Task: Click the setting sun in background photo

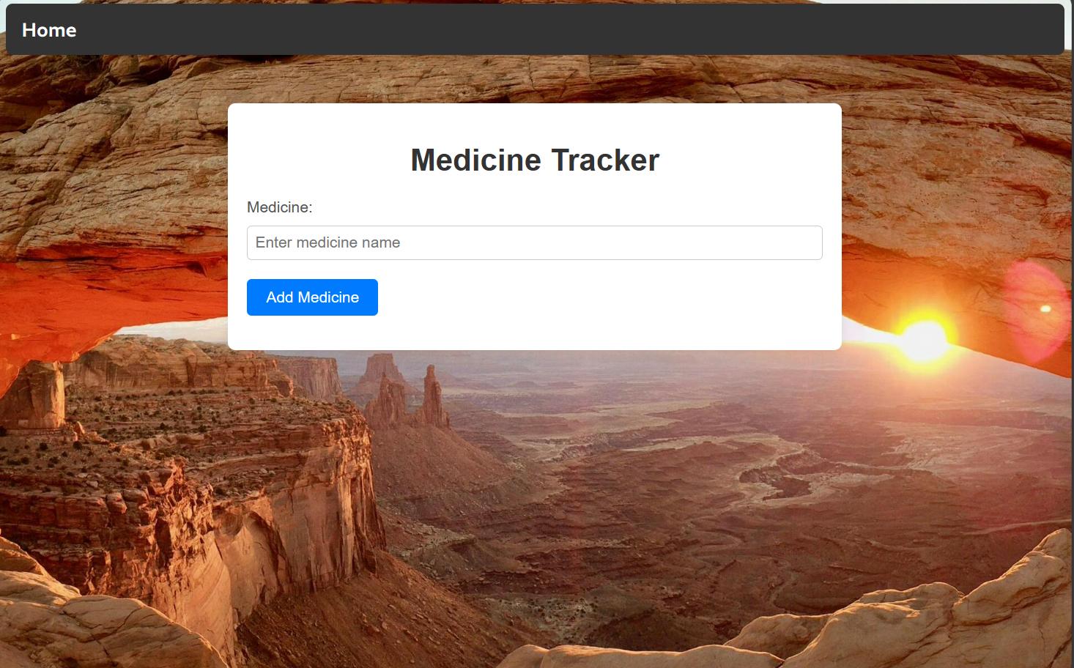Action: 925,340
